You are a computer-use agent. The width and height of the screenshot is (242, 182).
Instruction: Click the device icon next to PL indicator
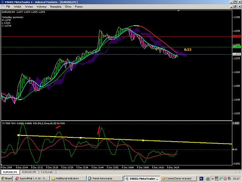click(x=208, y=179)
